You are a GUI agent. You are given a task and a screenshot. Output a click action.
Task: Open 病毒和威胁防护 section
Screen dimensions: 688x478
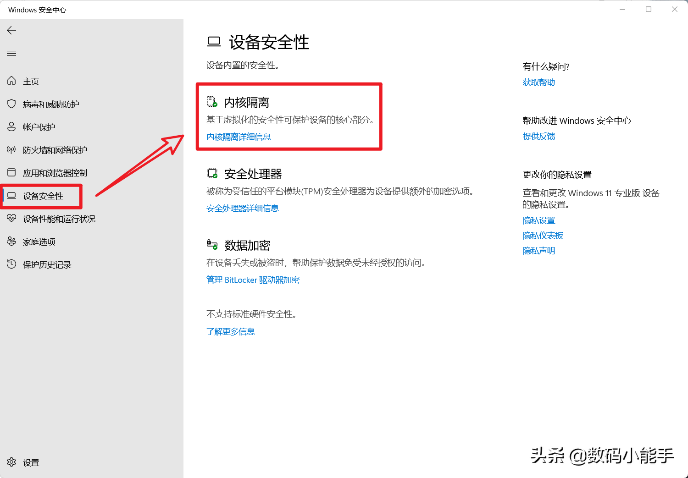click(51, 104)
